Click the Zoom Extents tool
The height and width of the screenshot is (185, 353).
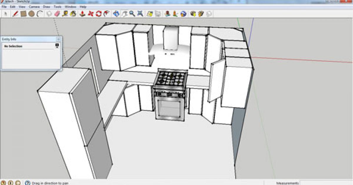140,14
